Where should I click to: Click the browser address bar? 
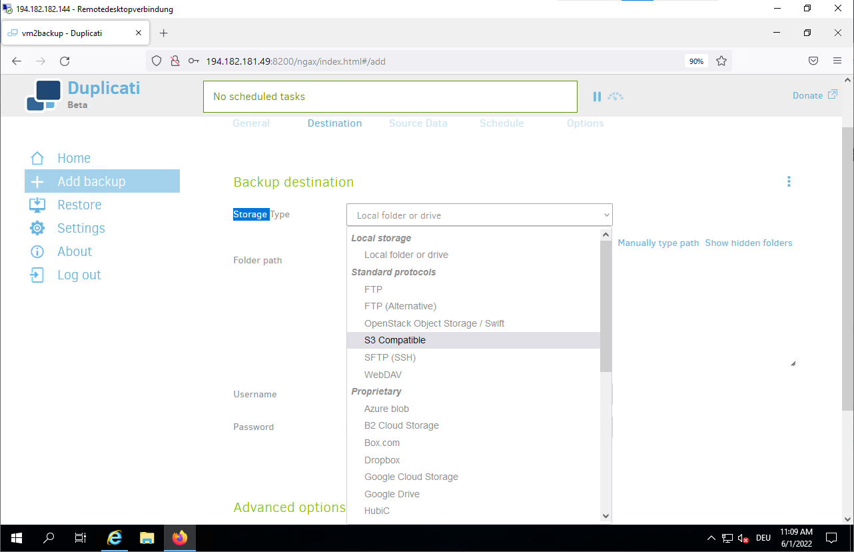click(x=433, y=61)
